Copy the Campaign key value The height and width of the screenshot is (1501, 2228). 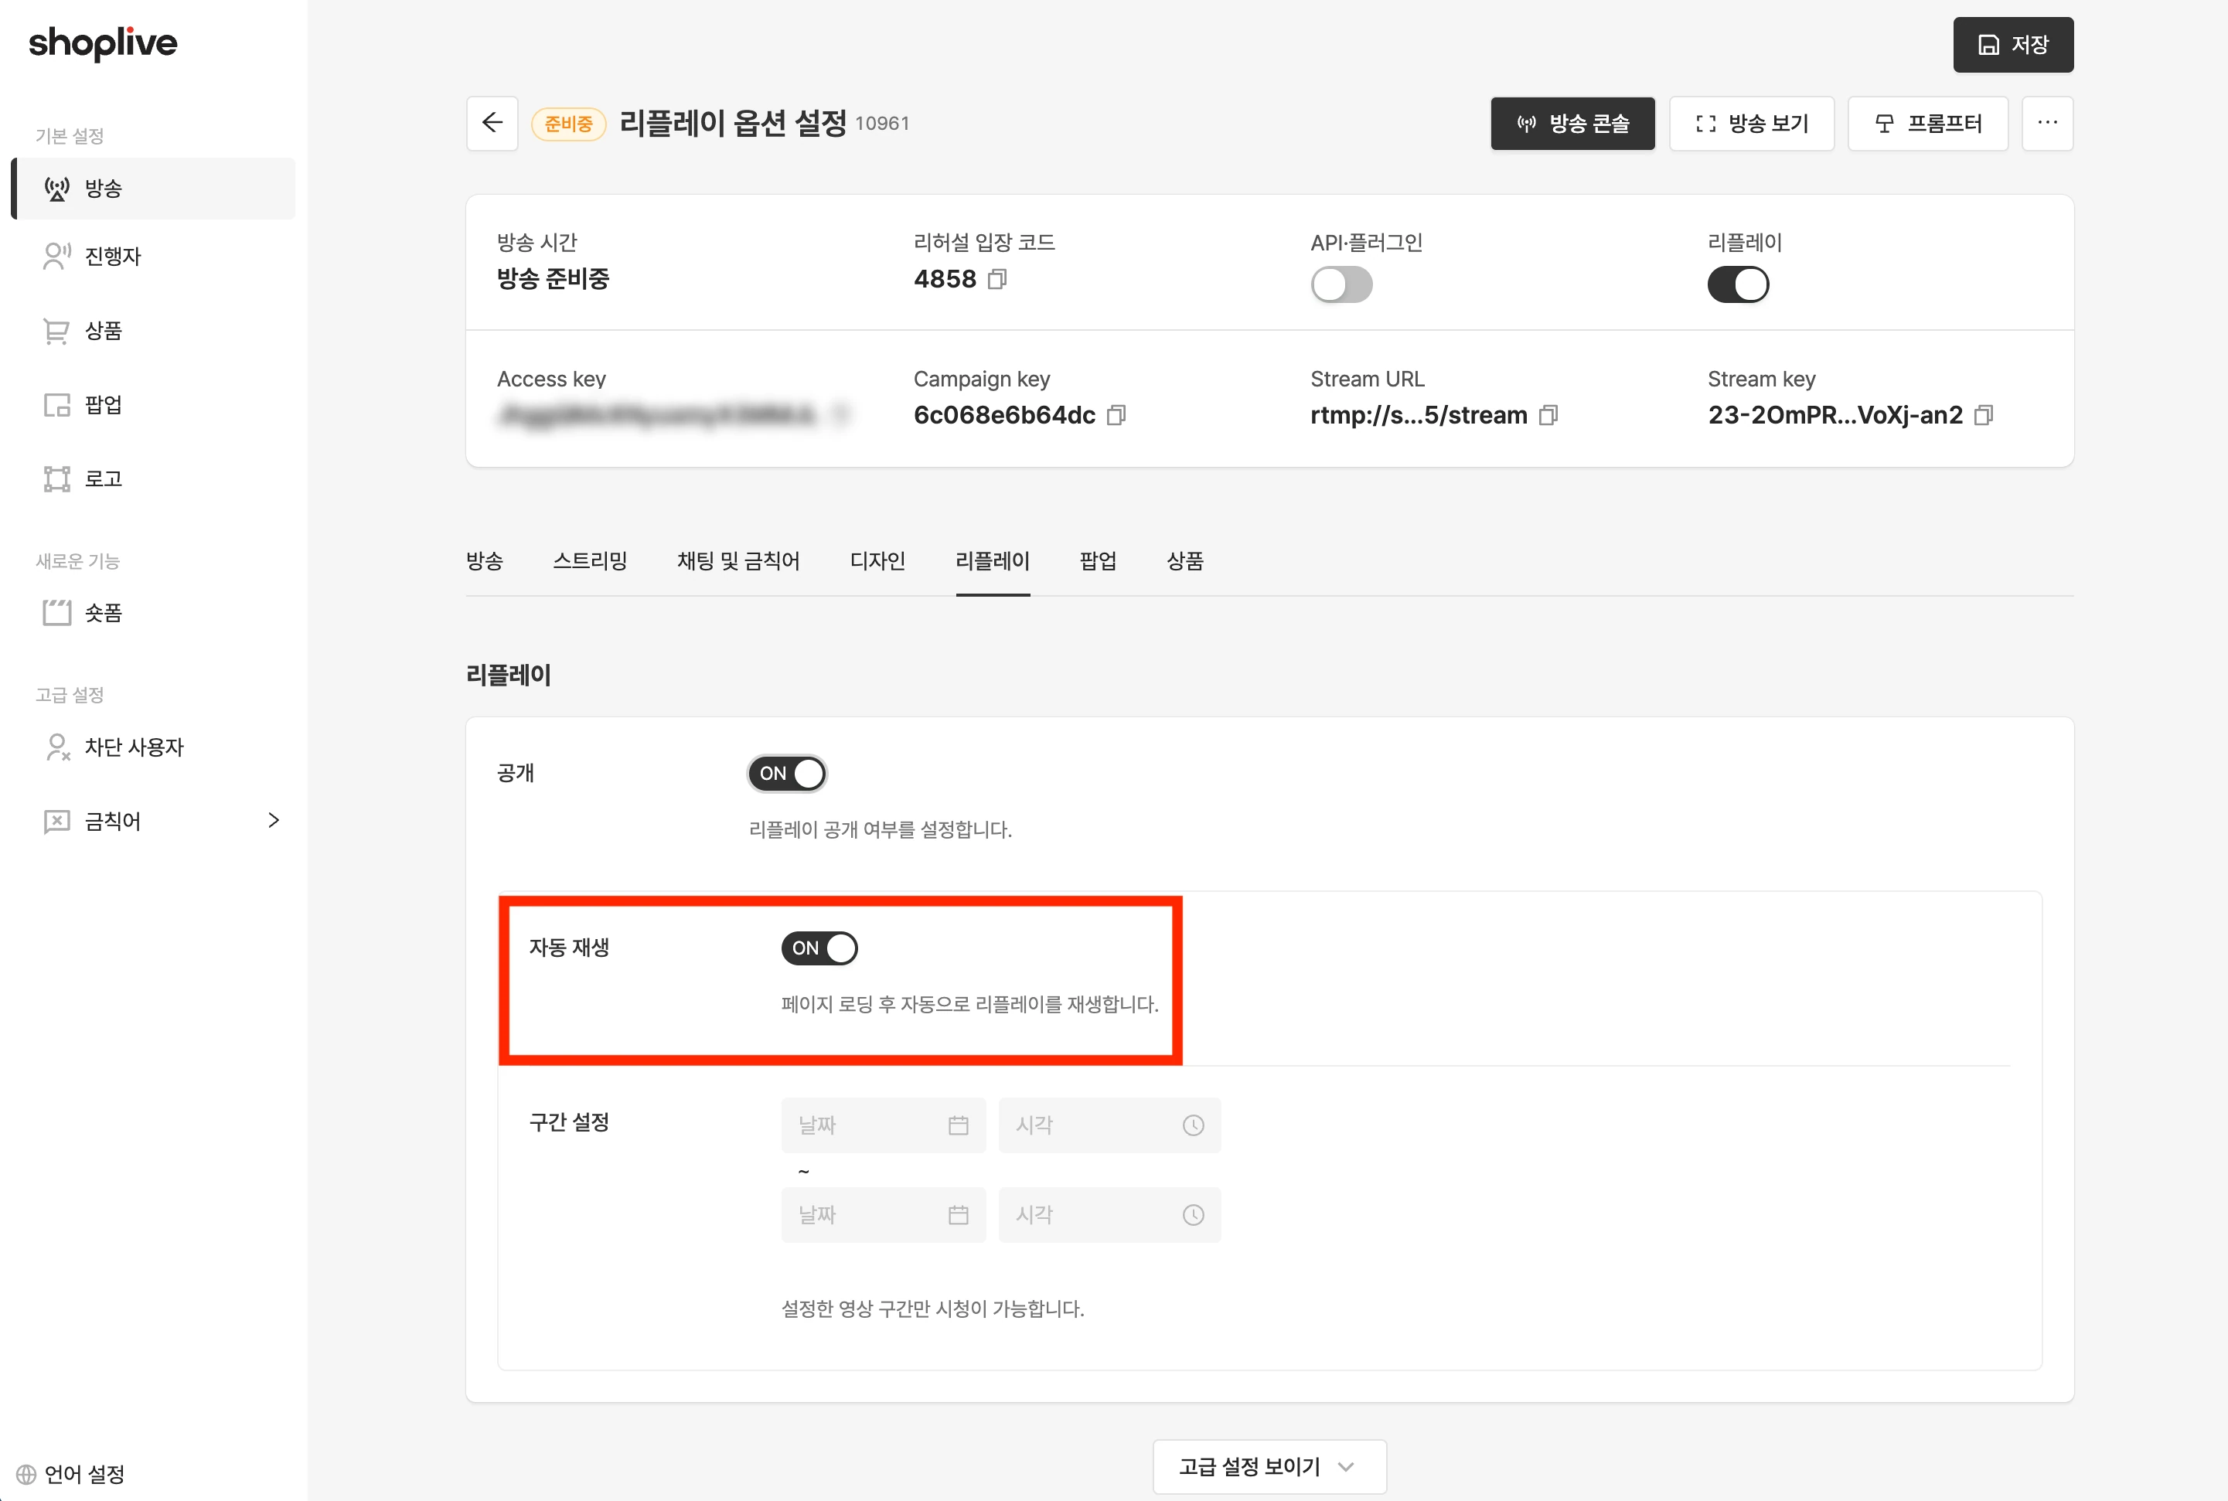[x=1116, y=414]
